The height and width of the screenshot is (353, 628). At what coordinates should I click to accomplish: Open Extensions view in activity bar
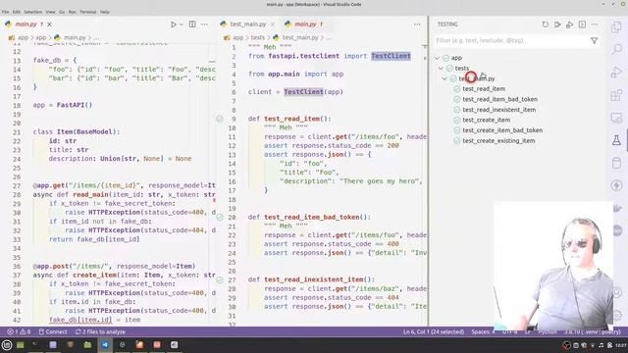[616, 95]
